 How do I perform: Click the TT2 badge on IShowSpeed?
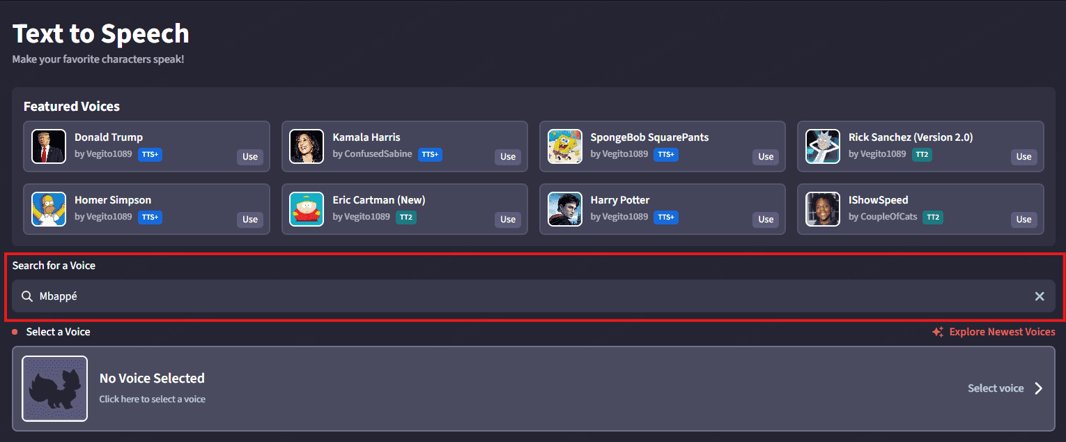(x=932, y=217)
